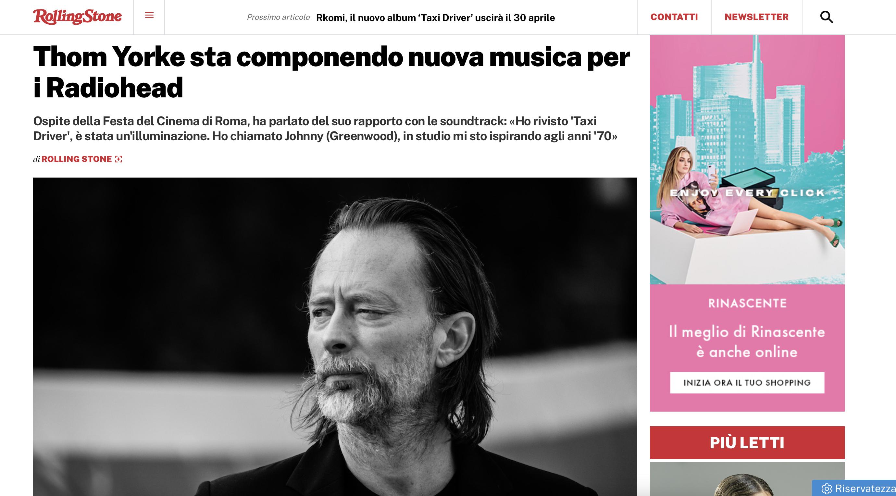Open the thumbnail under PIÙ LETTI

tap(747, 479)
